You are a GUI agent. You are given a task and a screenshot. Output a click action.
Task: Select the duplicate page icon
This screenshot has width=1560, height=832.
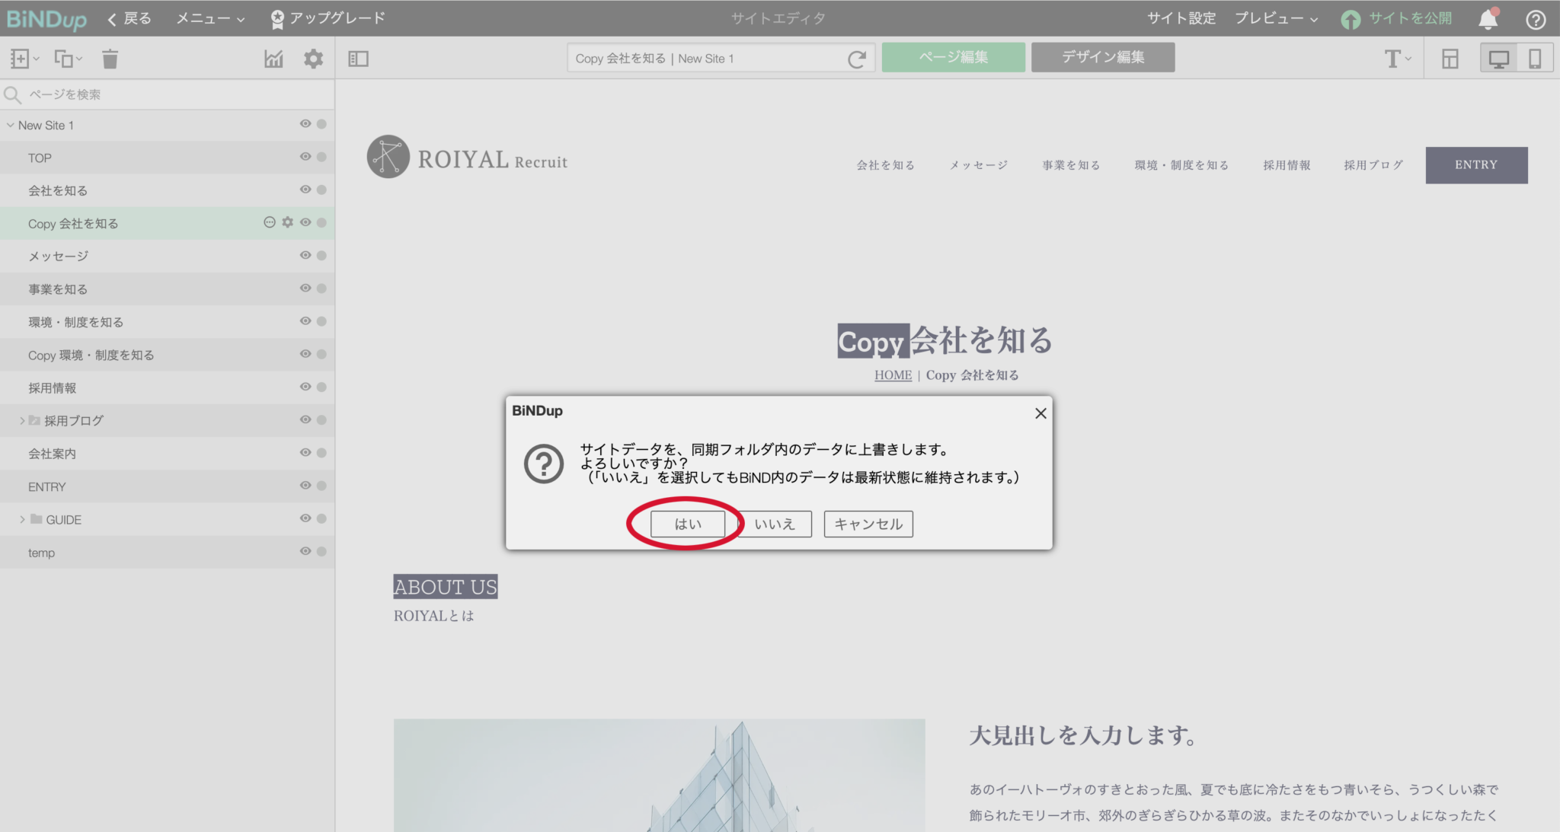63,58
